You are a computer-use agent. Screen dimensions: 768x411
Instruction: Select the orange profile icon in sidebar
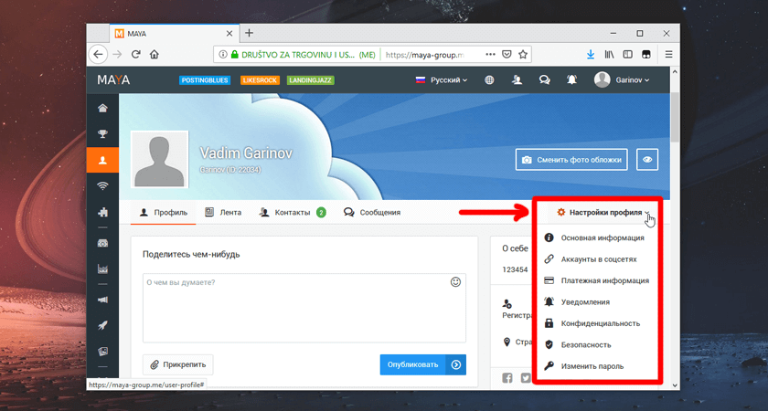tap(102, 160)
